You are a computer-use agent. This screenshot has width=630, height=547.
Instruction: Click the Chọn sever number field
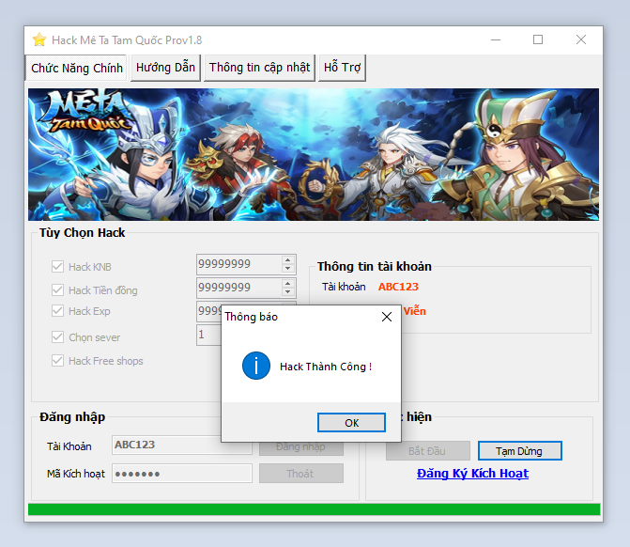click(x=209, y=335)
